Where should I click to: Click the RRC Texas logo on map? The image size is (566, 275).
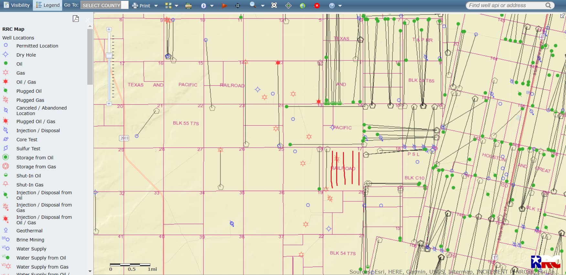click(x=546, y=261)
